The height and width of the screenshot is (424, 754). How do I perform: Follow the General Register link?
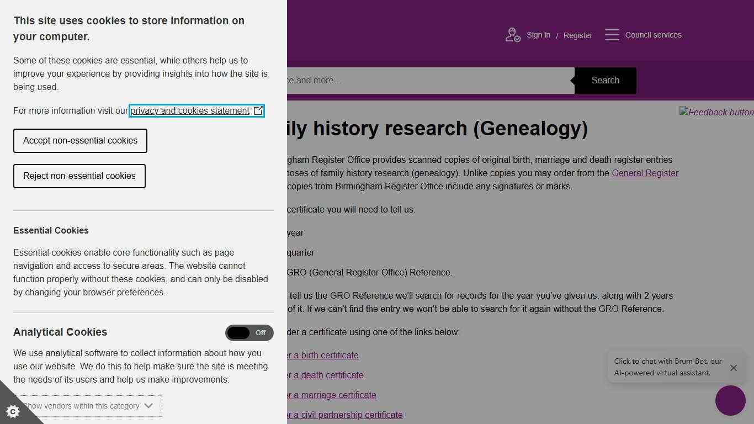click(x=645, y=173)
